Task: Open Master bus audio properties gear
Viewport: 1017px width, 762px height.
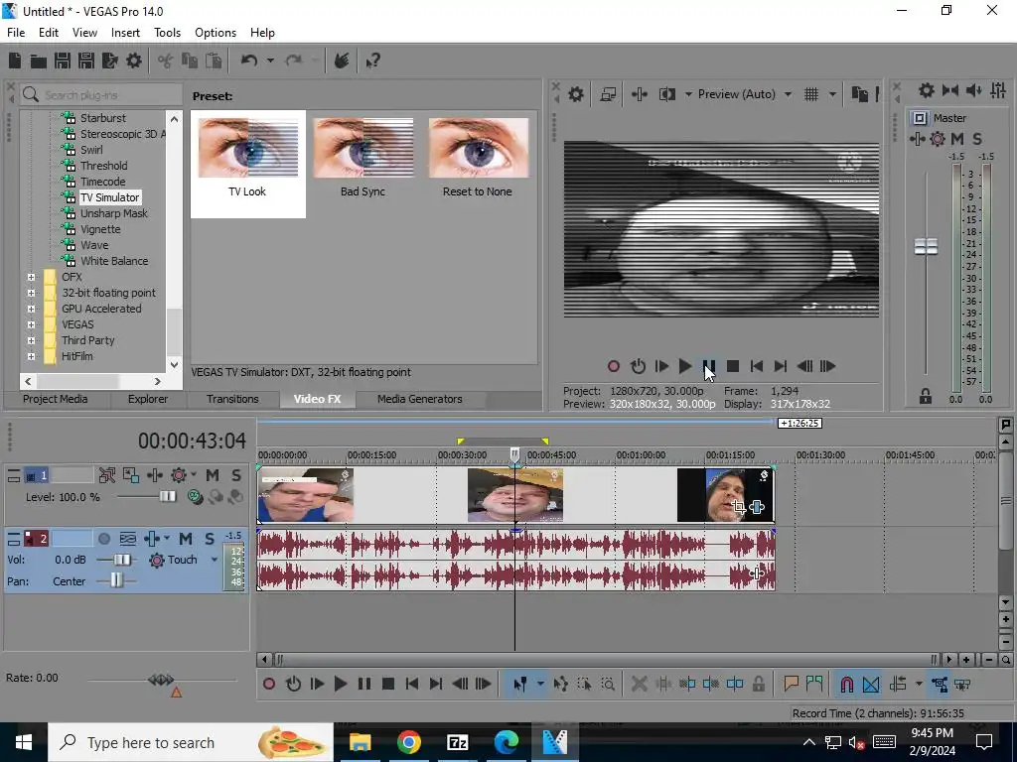Action: coord(927,90)
